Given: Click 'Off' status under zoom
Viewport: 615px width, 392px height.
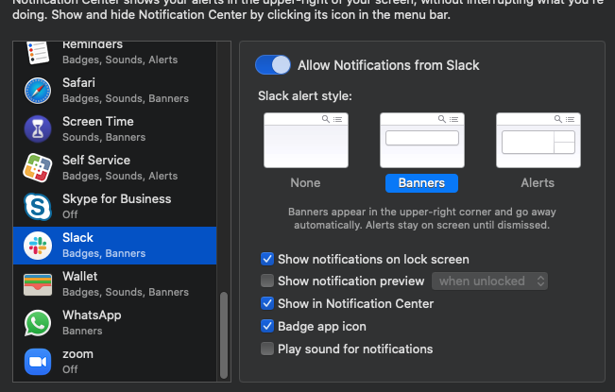Looking at the screenshot, I should click(70, 369).
